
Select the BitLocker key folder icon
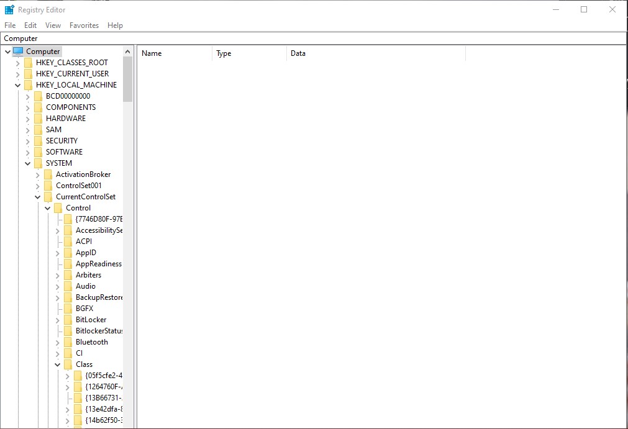(x=68, y=320)
